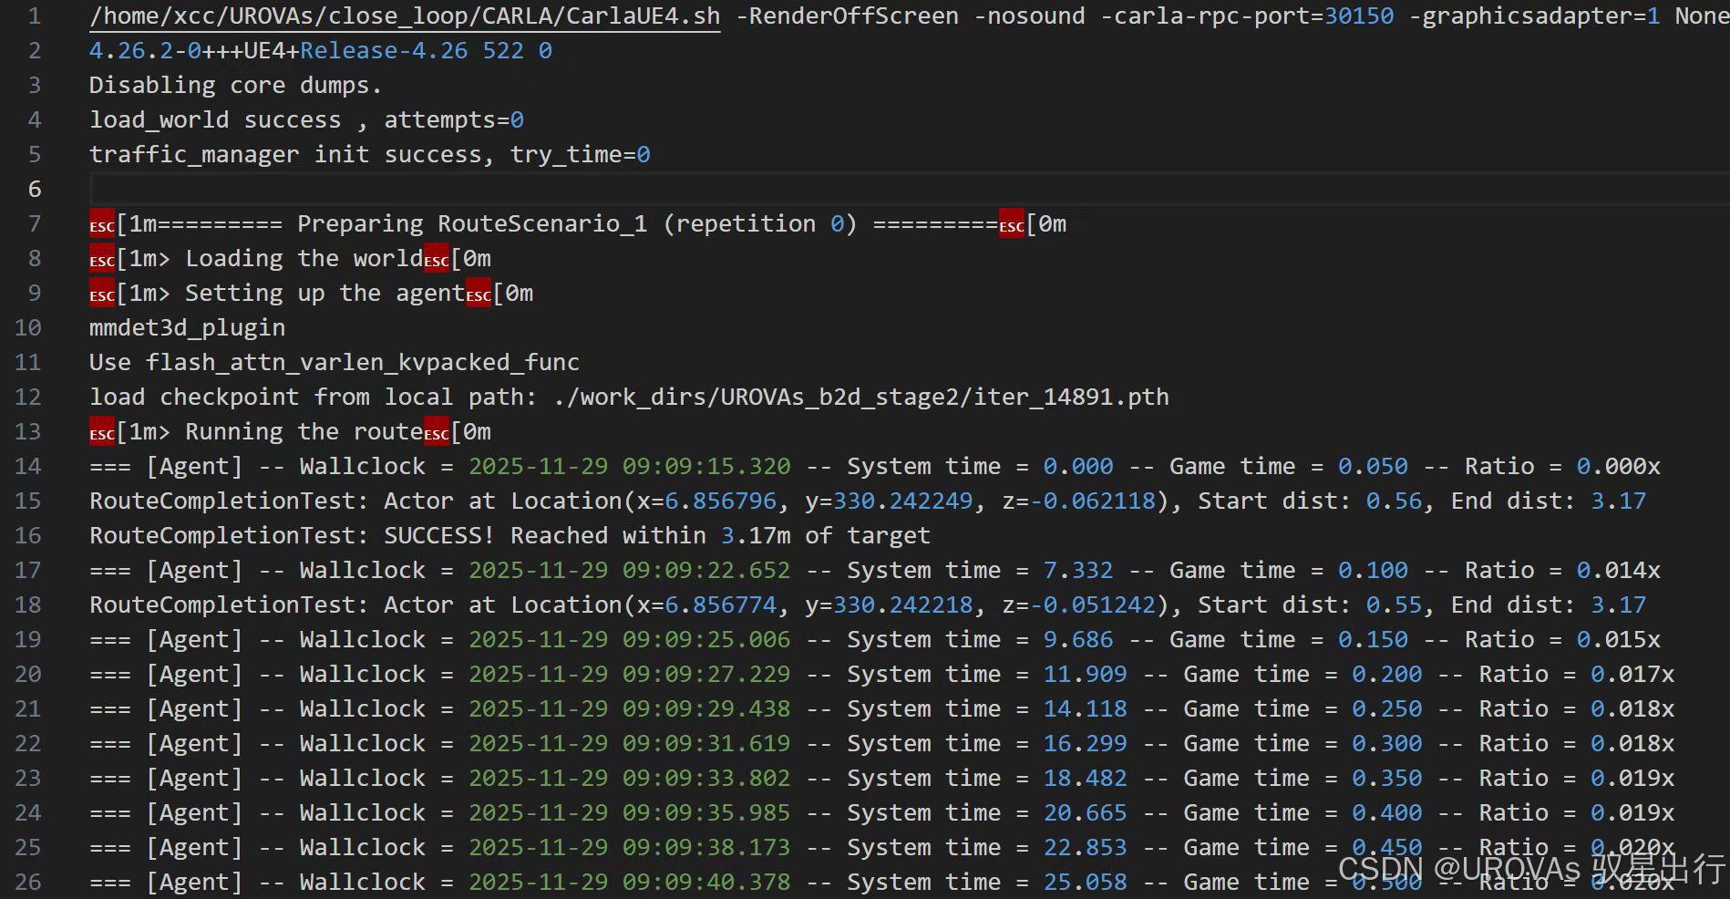
Task: Click System time value '11.909'
Action: click(x=1086, y=675)
